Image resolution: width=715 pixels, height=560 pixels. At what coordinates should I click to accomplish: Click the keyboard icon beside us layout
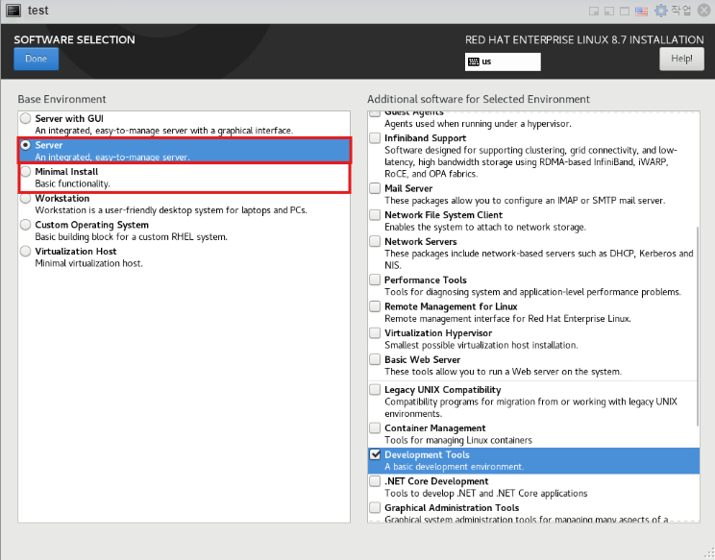474,61
